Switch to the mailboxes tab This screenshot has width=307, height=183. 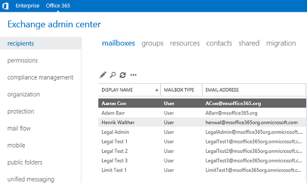pos(118,43)
